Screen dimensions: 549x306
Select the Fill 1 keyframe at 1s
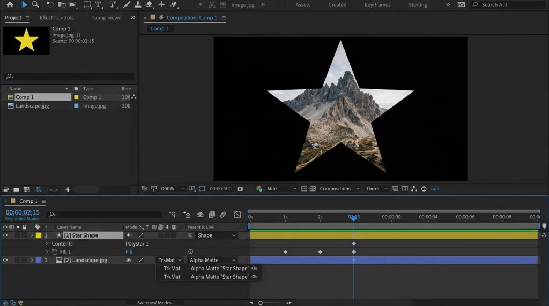pos(285,252)
